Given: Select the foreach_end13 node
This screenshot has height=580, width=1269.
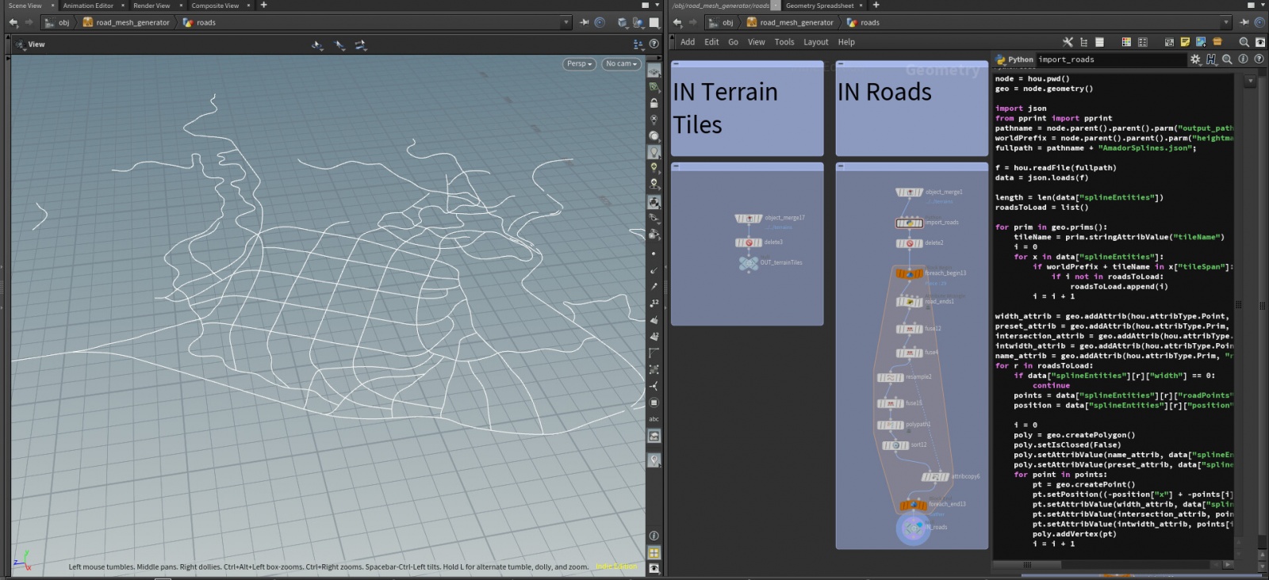Looking at the screenshot, I should [914, 505].
